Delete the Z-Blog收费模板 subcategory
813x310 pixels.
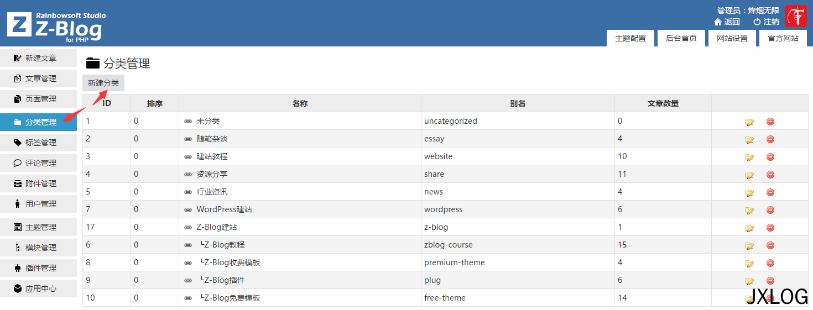tap(770, 263)
